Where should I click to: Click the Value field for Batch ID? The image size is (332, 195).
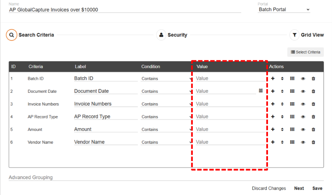coord(231,78)
